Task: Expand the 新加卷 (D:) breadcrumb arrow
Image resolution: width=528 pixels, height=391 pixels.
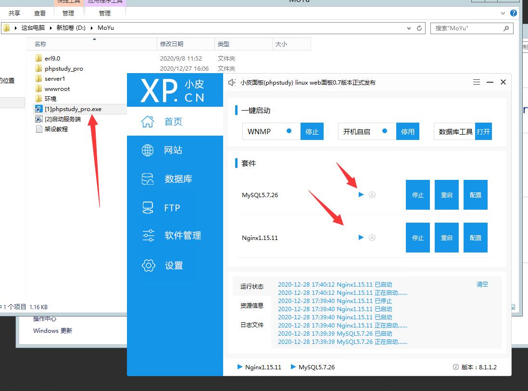Action: 93,28
